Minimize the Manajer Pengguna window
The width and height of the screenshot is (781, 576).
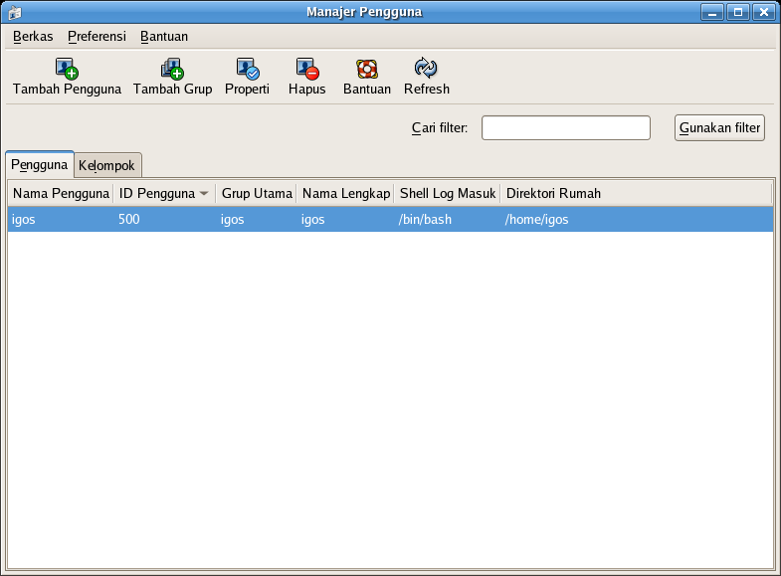point(712,12)
